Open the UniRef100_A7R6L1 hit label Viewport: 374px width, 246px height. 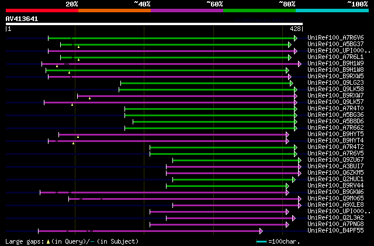coord(335,57)
